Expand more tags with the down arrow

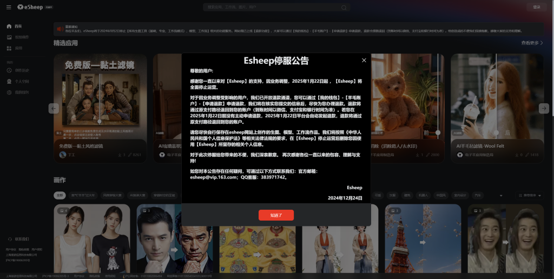tap(500, 196)
